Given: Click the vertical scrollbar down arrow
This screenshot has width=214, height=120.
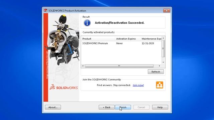Looking at the screenshot, I should (163, 62).
